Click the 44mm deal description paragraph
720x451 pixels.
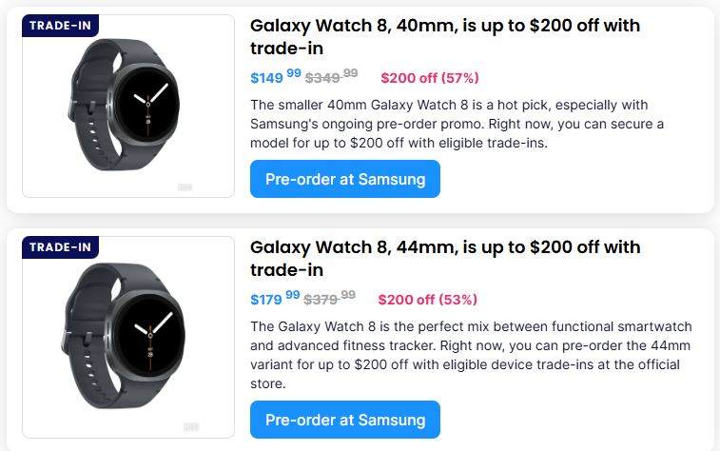471,355
